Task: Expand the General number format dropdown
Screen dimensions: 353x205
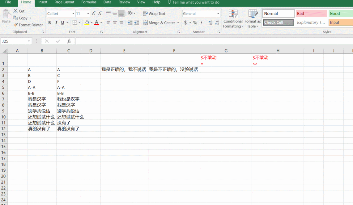Action: click(218, 14)
